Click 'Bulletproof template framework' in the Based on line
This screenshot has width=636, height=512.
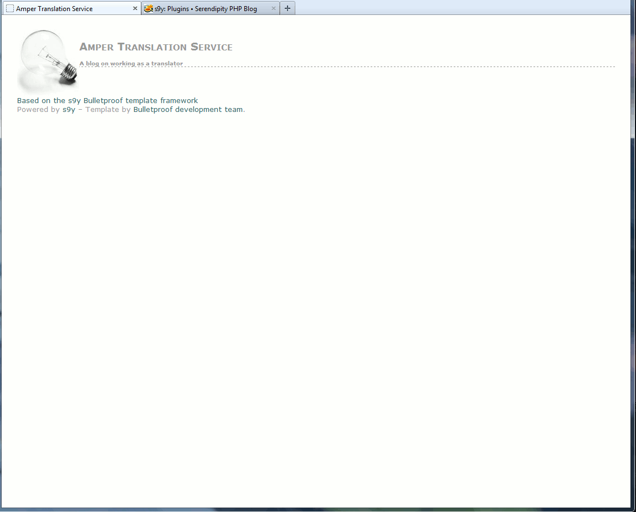pyautogui.click(x=141, y=101)
